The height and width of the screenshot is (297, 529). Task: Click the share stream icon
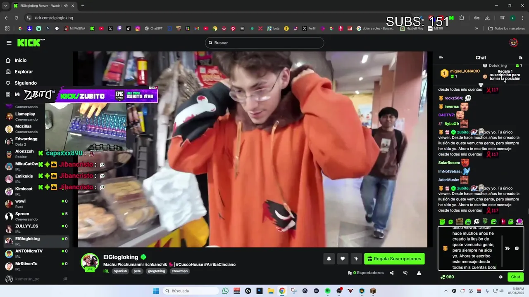pyautogui.click(x=392, y=273)
